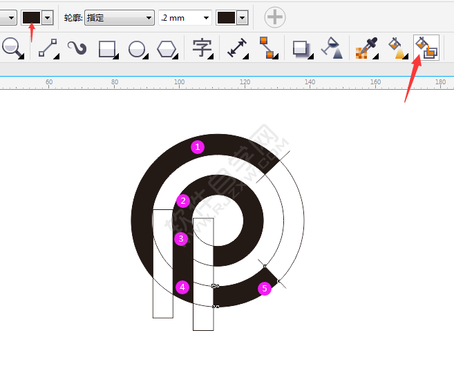Click the round plus button
This screenshot has height=373, width=454.
point(275,17)
